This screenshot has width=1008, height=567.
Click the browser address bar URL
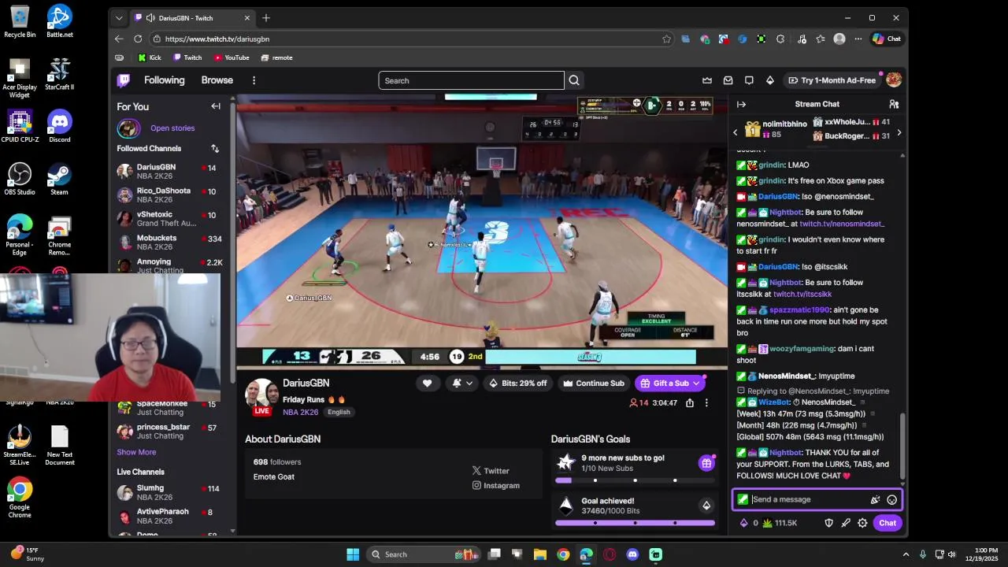[x=217, y=39]
